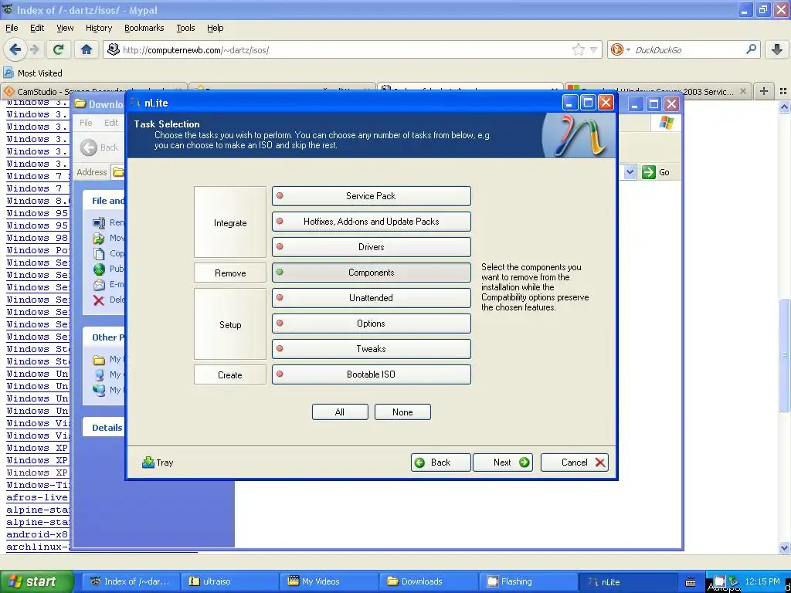Open the Edit menu in Mypal
Image resolution: width=791 pixels, height=593 pixels.
pyautogui.click(x=37, y=28)
